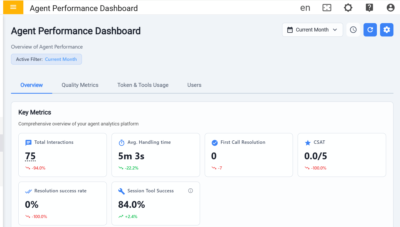Click the Avg. Handling time stopwatch icon
The height and width of the screenshot is (227, 400).
pyautogui.click(x=122, y=142)
